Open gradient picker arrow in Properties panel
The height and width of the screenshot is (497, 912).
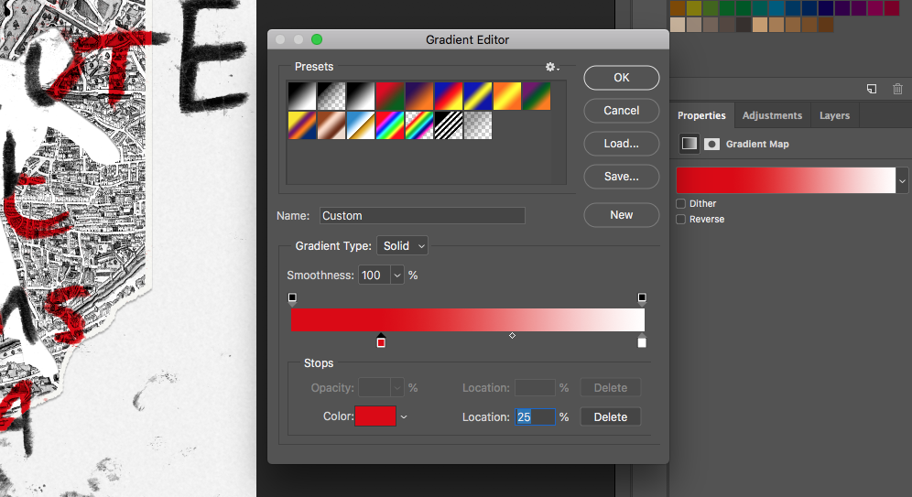point(903,179)
